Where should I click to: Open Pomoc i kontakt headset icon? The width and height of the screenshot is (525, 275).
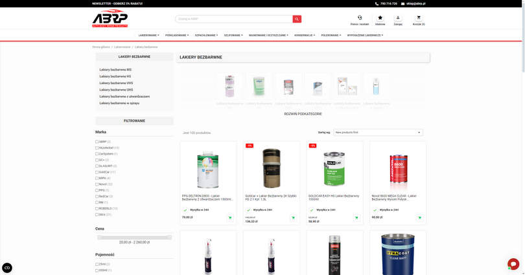click(360, 17)
